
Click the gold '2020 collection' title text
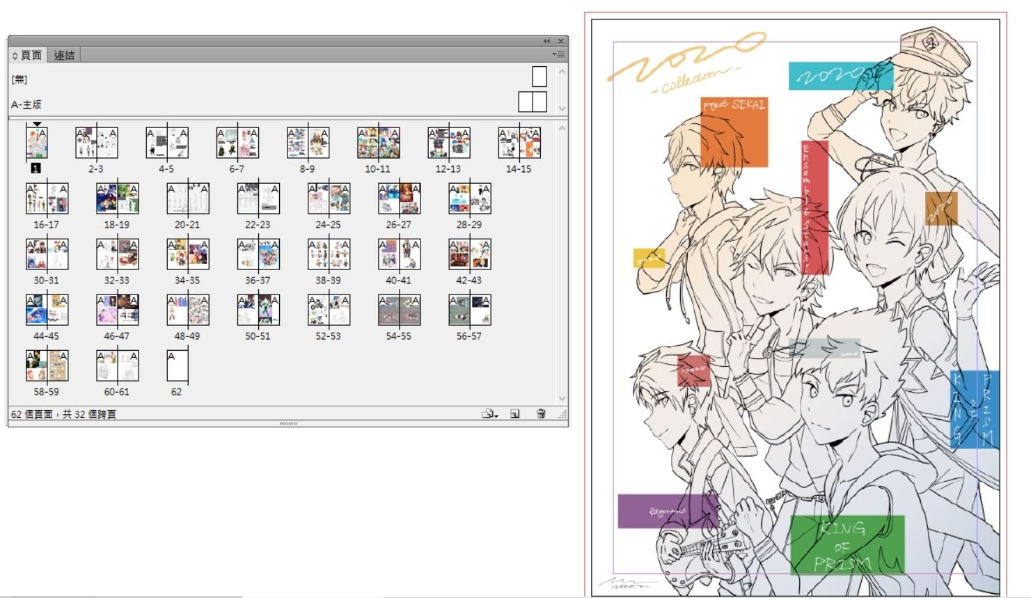pos(686,63)
